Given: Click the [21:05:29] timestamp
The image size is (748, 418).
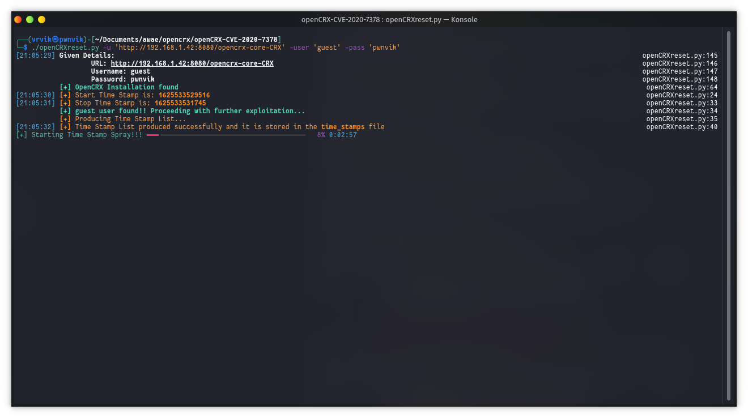Looking at the screenshot, I should coord(36,56).
